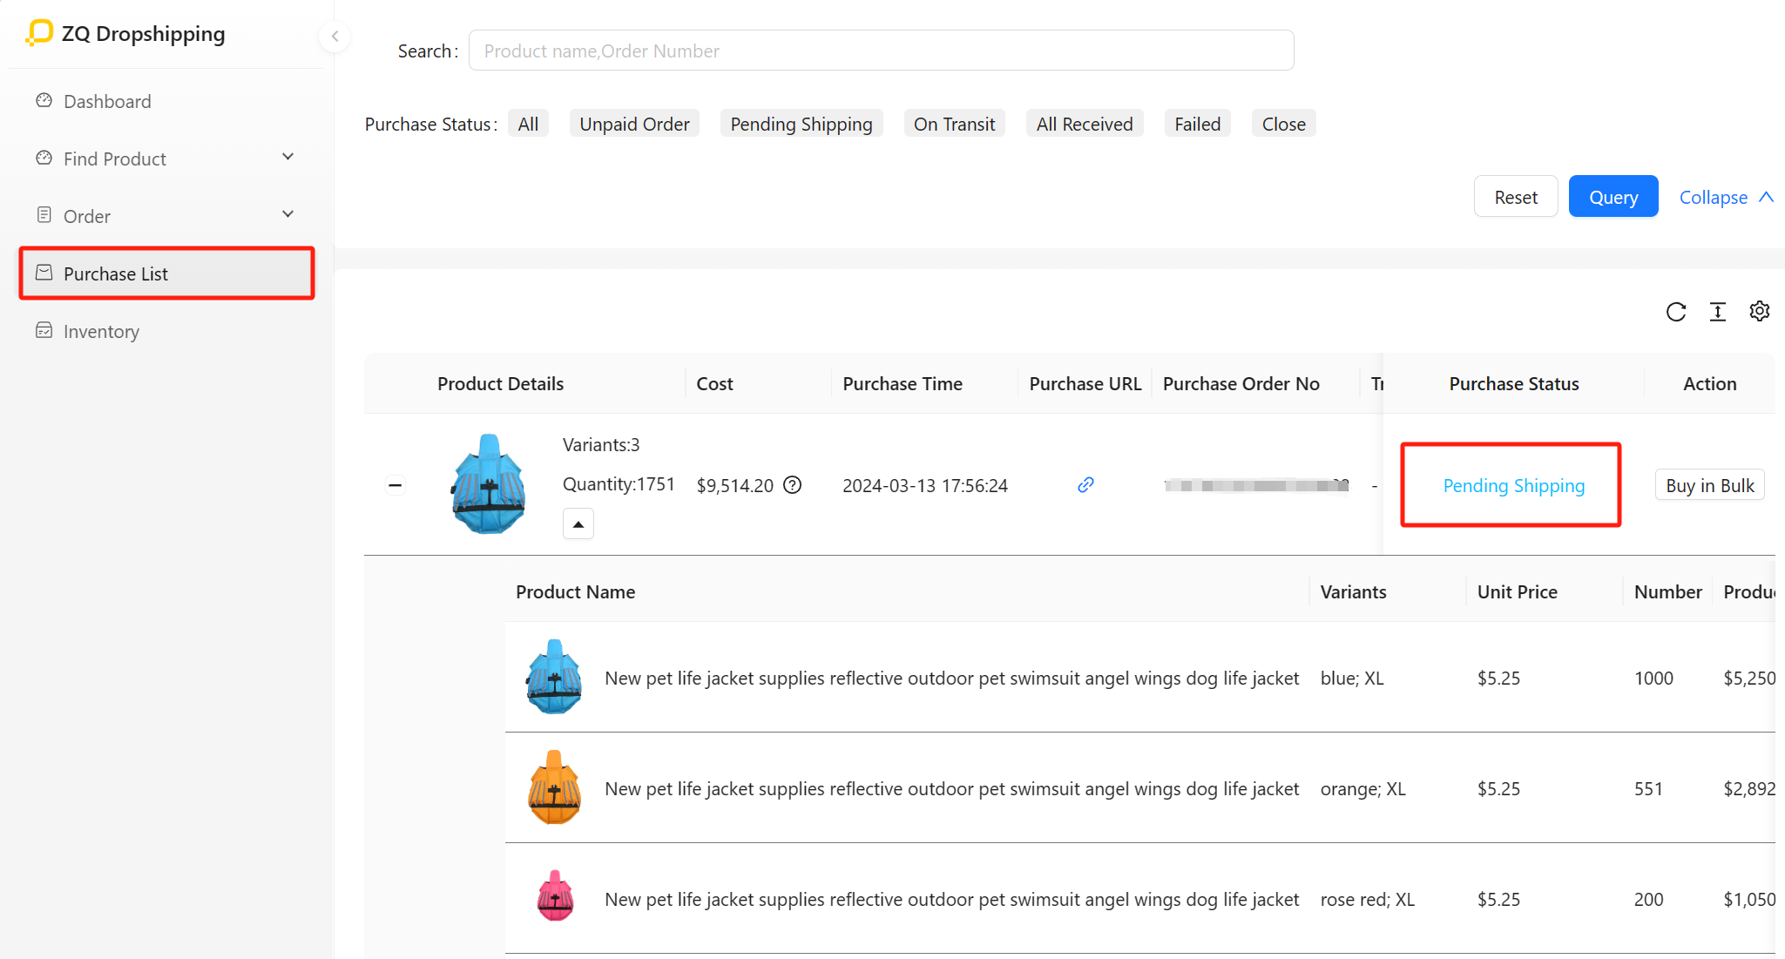Click the blue XL variant thumbnail
The height and width of the screenshot is (959, 1785).
click(x=554, y=678)
